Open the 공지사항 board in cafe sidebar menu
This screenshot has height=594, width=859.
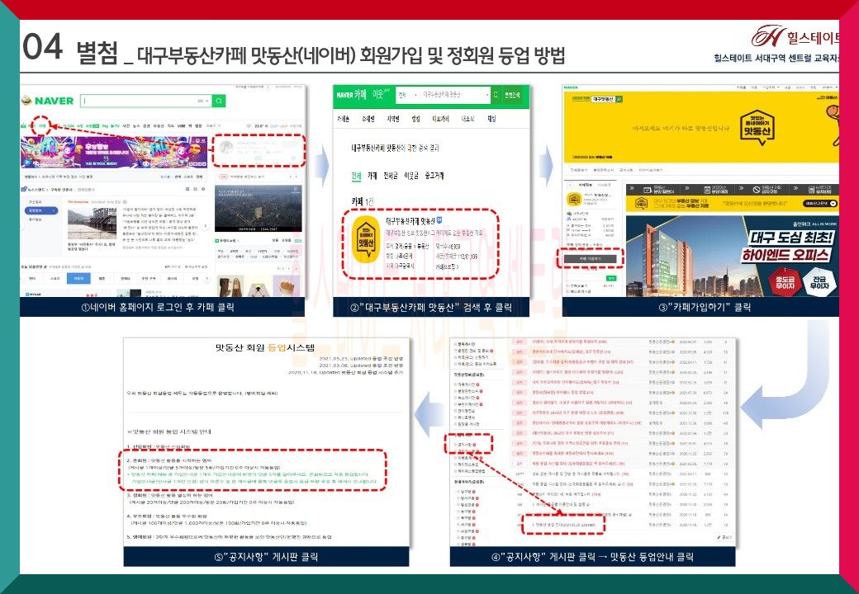[464, 445]
